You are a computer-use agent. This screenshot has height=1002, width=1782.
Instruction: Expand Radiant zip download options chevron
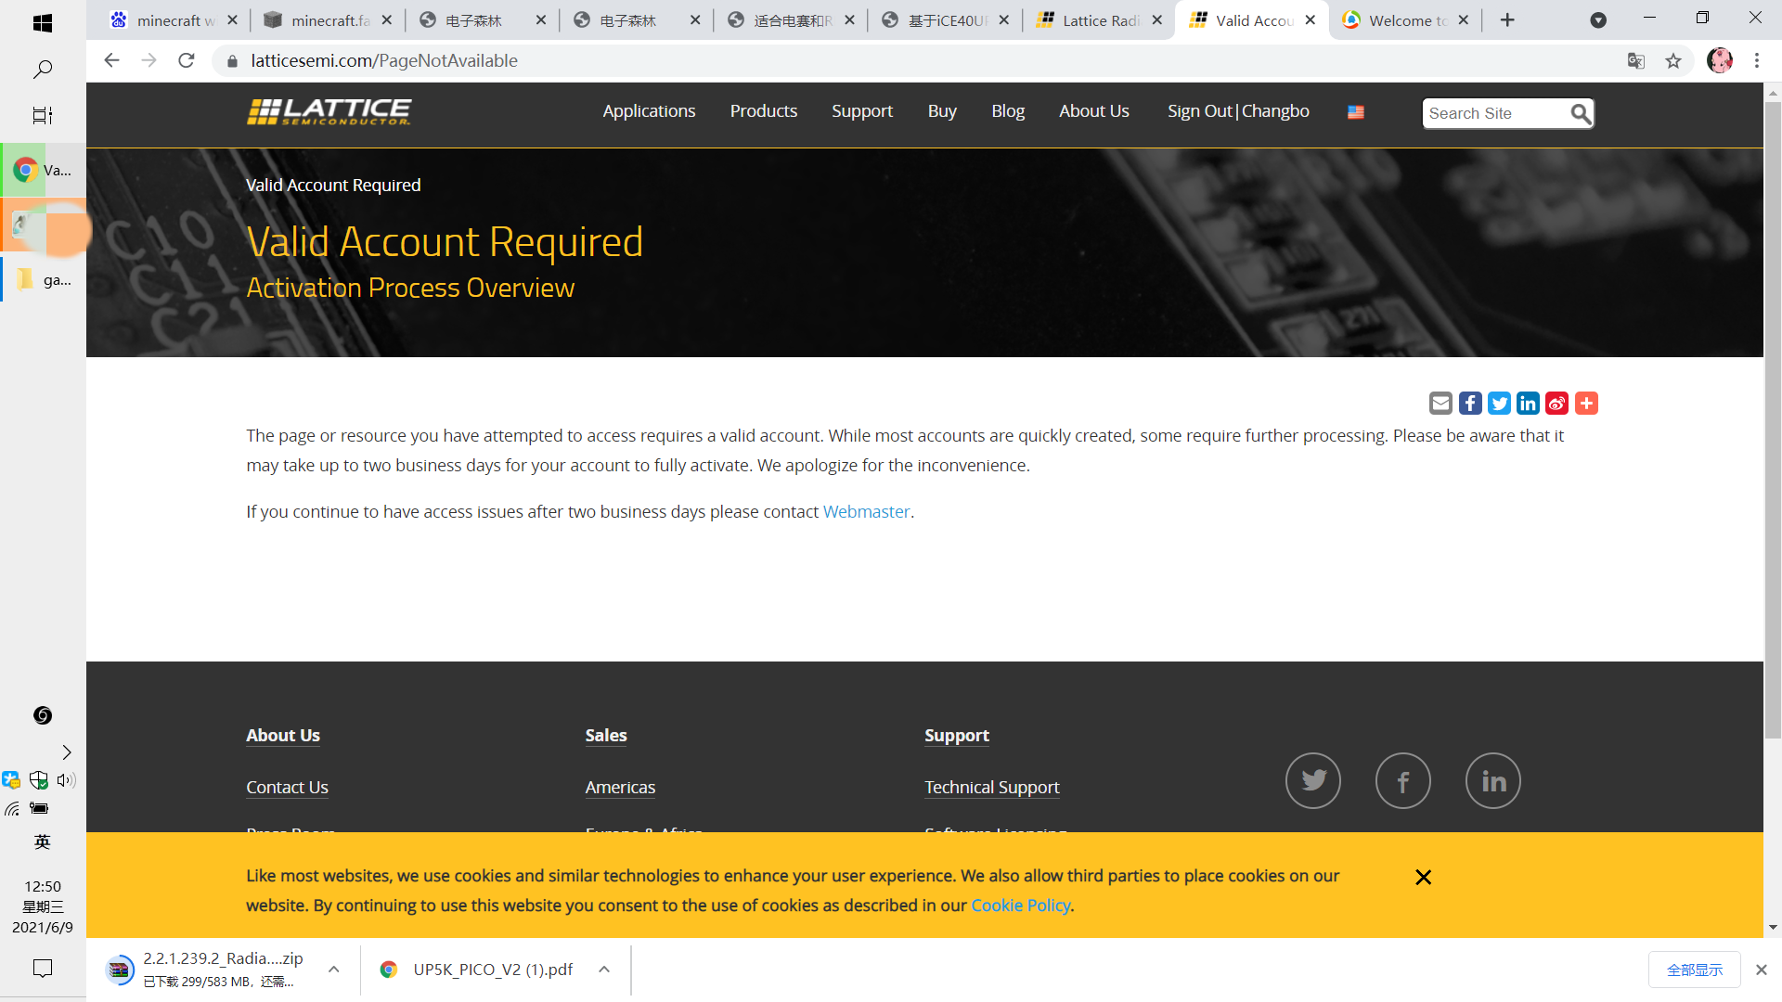tap(334, 970)
